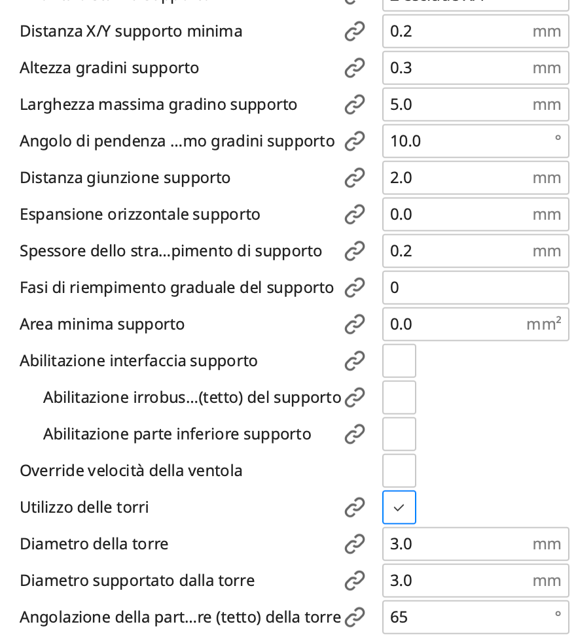Edit Altezza gradini supporto value field
Image resolution: width=576 pixels, height=637 pixels.
476,68
